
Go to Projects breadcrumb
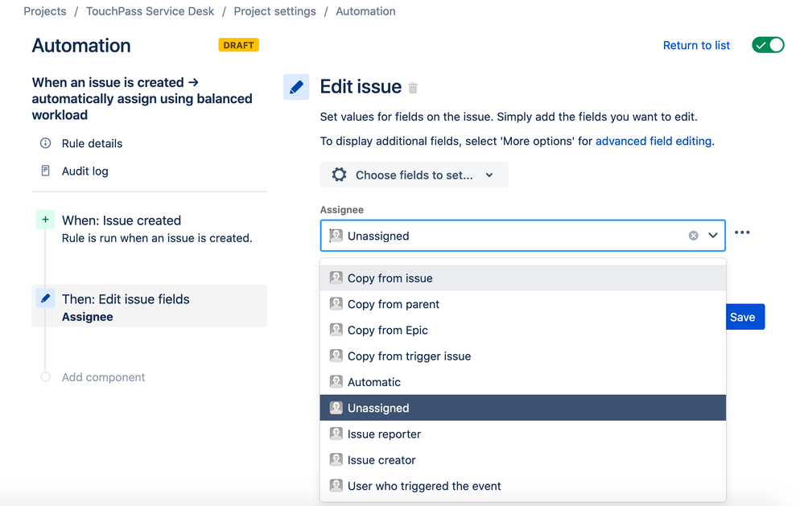click(44, 11)
